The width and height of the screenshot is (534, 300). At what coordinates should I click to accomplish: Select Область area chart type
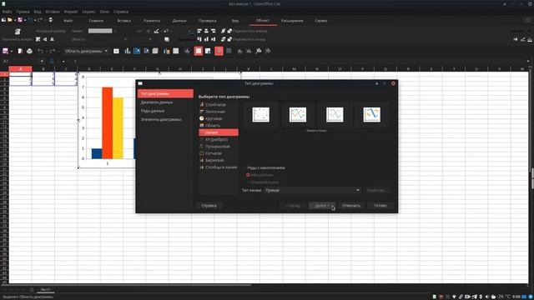tap(219, 126)
